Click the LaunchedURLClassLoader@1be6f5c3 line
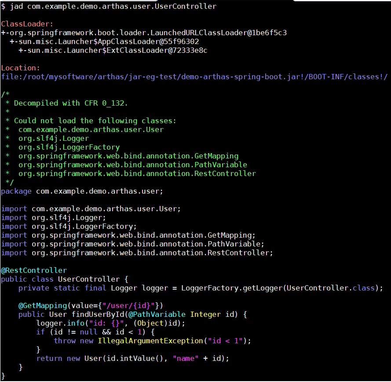The image size is (391, 382). [x=144, y=33]
